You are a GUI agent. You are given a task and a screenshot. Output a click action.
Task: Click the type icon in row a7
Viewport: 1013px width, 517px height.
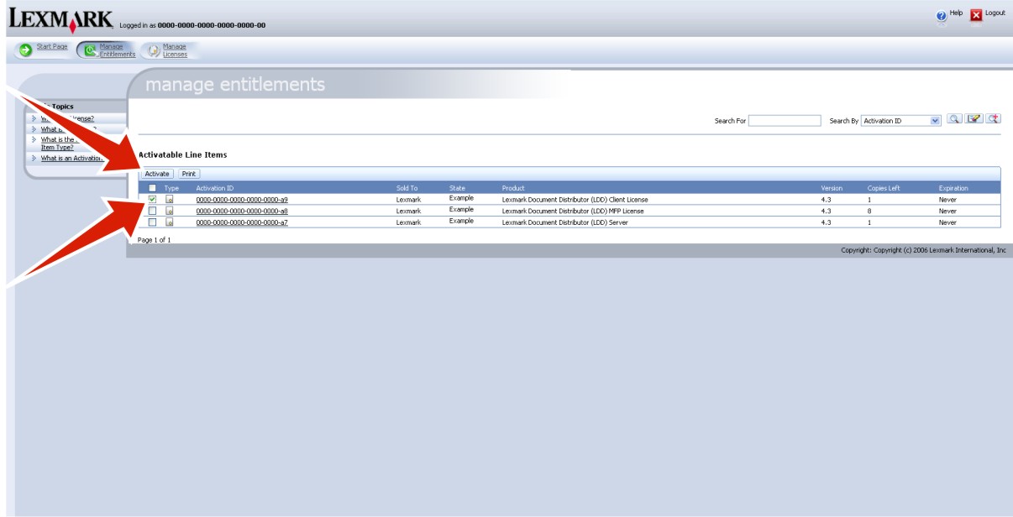[169, 222]
